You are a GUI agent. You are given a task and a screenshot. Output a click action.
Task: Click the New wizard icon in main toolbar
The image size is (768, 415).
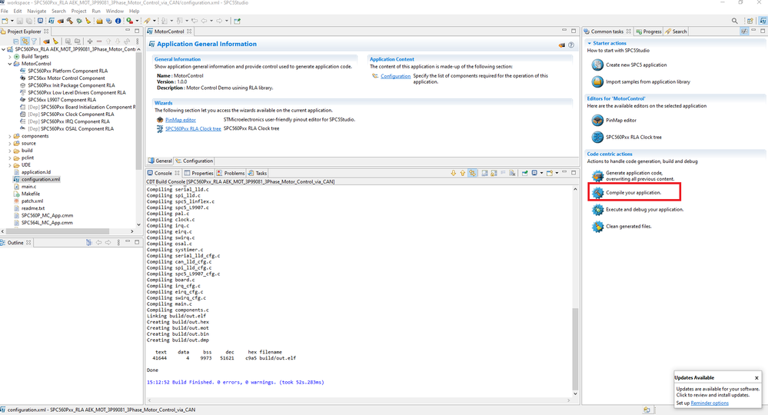click(5, 21)
